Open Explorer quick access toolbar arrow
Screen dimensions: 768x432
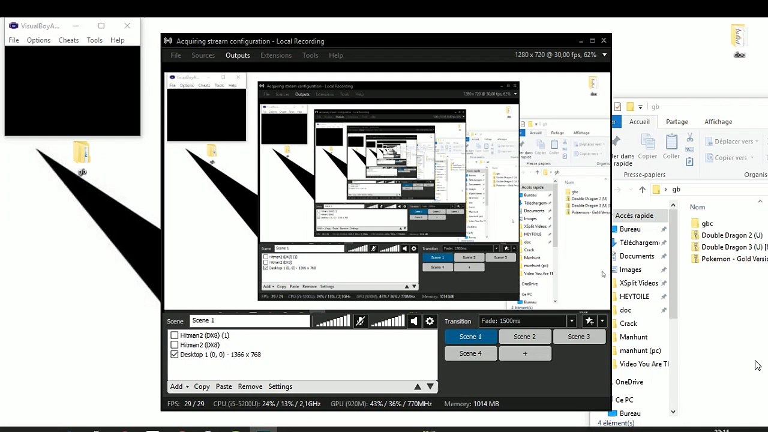pyautogui.click(x=640, y=107)
